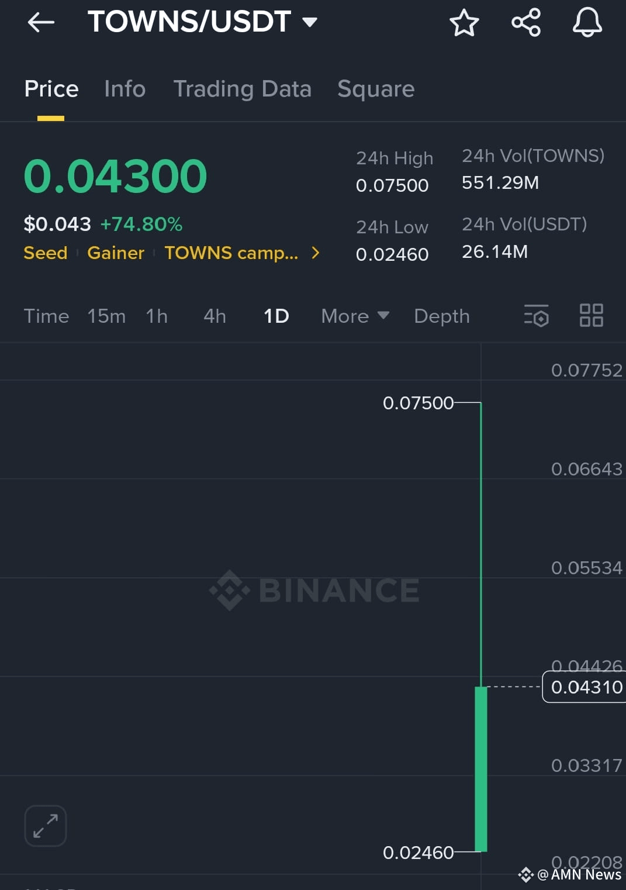Tap the 0.07500 high label on chart

coord(418,403)
